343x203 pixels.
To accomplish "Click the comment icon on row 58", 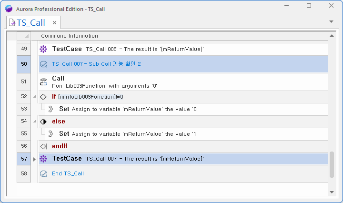I will click(43, 173).
